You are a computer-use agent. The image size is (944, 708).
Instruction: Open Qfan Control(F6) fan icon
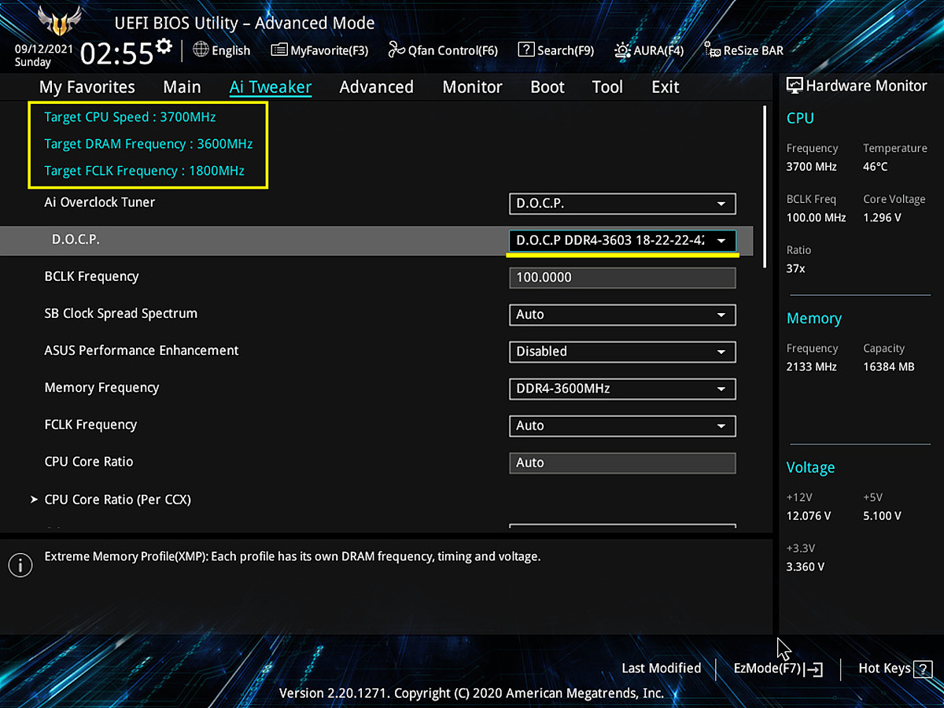(396, 50)
